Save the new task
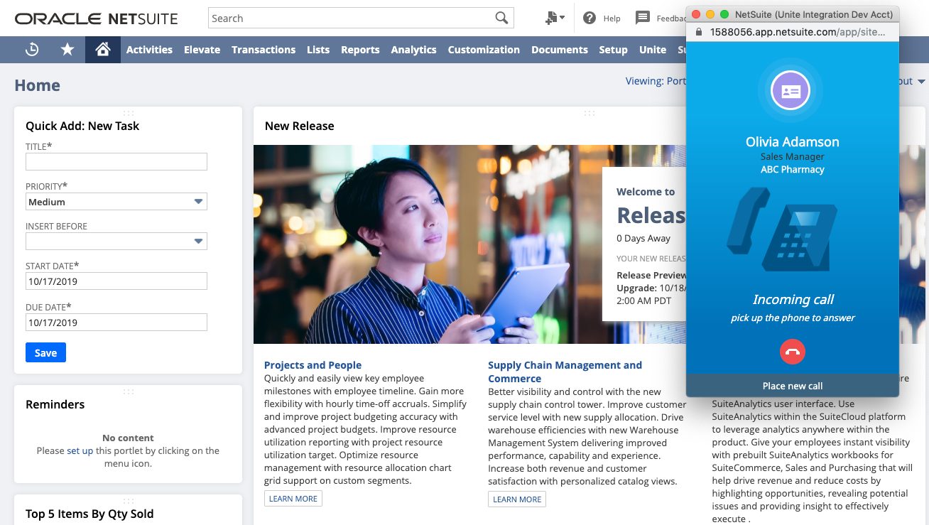Viewport: 929px width, 525px height. tap(45, 352)
